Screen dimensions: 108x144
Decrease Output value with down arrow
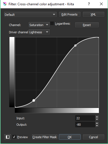(x=97, y=126)
